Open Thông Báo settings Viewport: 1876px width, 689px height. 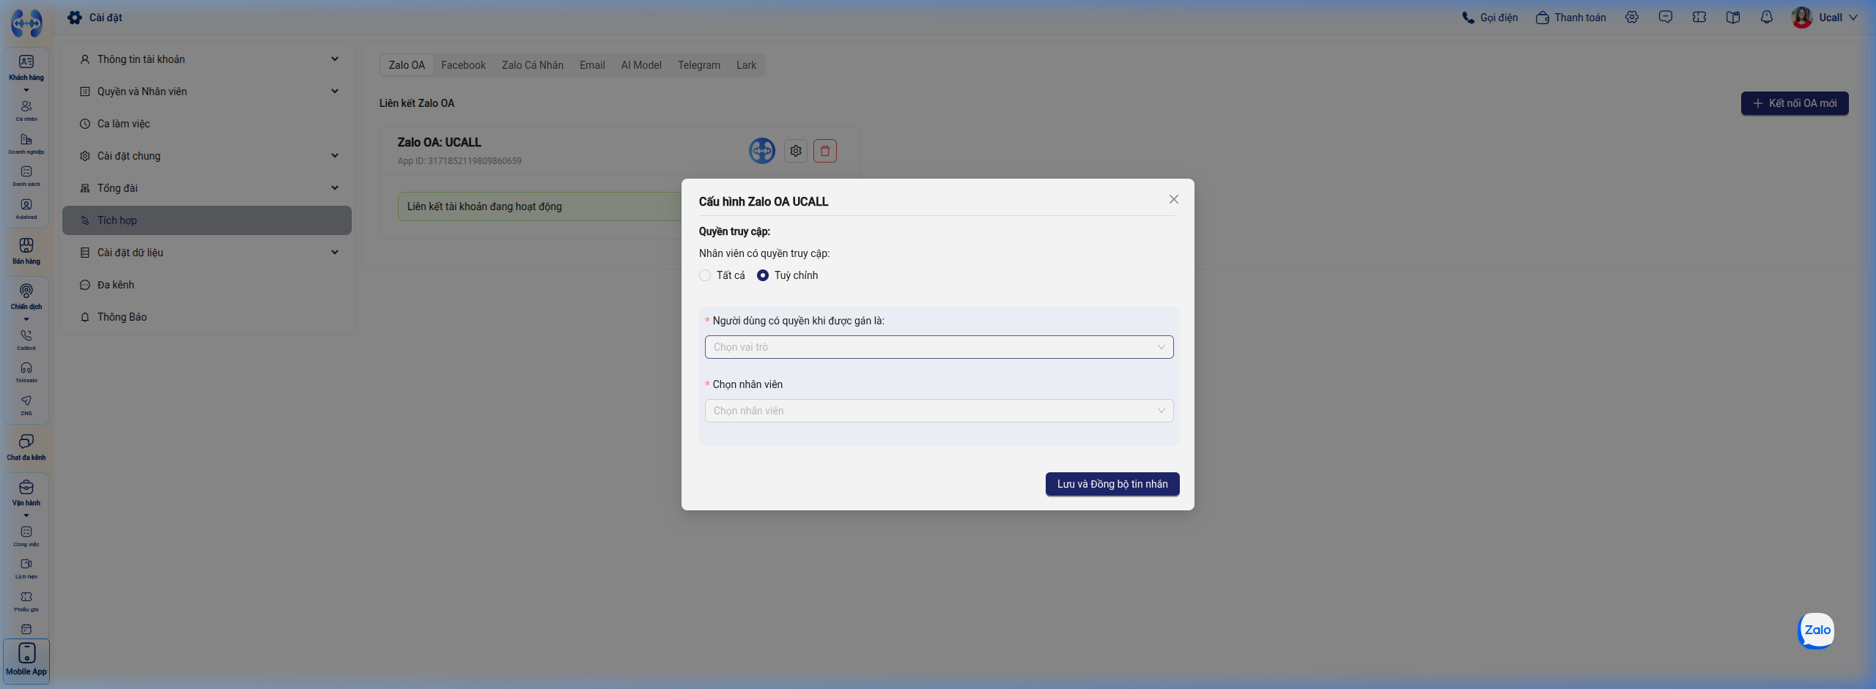[x=207, y=317]
